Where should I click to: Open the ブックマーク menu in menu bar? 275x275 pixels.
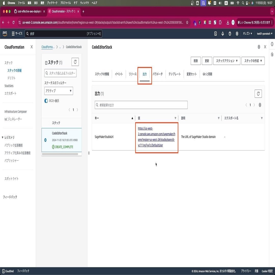(x=52, y=3)
